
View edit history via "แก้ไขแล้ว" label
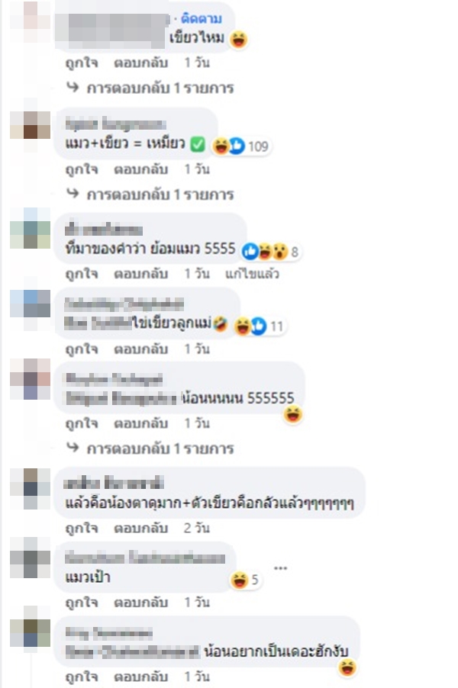pyautogui.click(x=252, y=275)
